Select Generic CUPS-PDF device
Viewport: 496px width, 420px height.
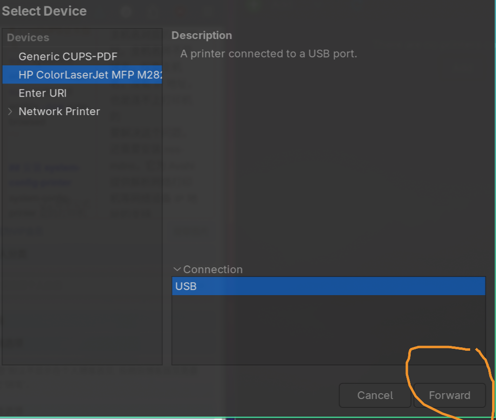point(82,56)
